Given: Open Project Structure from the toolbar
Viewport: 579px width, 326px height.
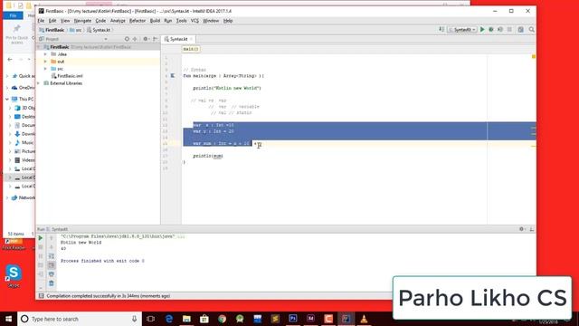Looking at the screenshot, I should click(521, 30).
